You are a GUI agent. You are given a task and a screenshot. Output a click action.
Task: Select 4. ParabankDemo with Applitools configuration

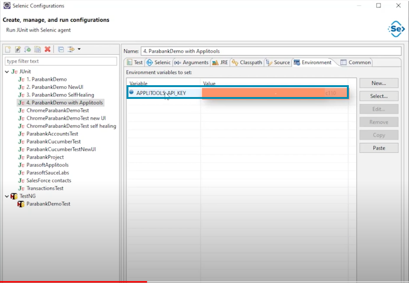61,103
